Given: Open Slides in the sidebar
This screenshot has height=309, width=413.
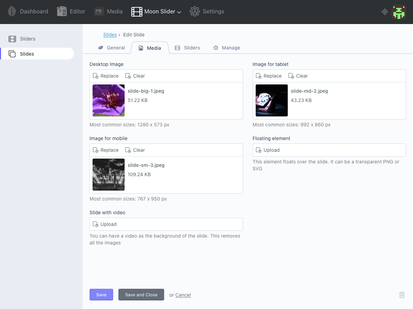Looking at the screenshot, I should click(x=37, y=54).
